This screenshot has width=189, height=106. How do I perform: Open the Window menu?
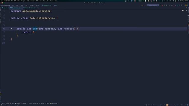tap(51, 1)
